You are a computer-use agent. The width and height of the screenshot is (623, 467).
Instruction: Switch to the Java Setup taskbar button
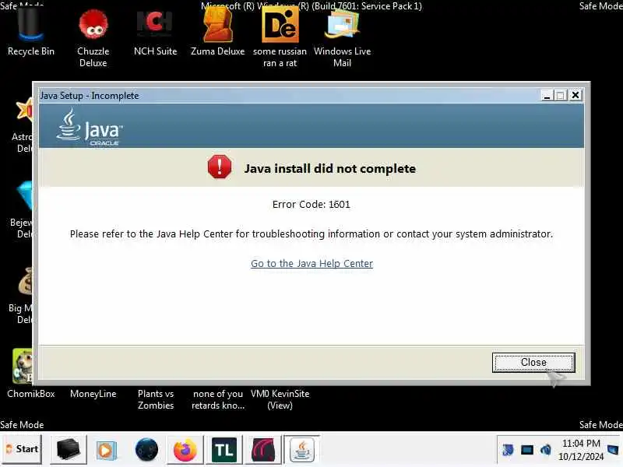point(302,450)
